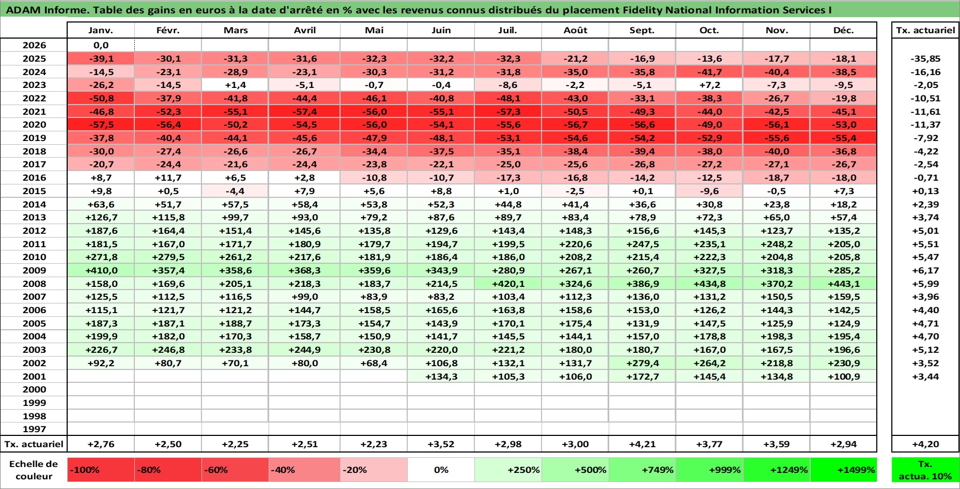Select the +187,6 cell in January 2012
This screenshot has width=960, height=489.
pos(100,231)
